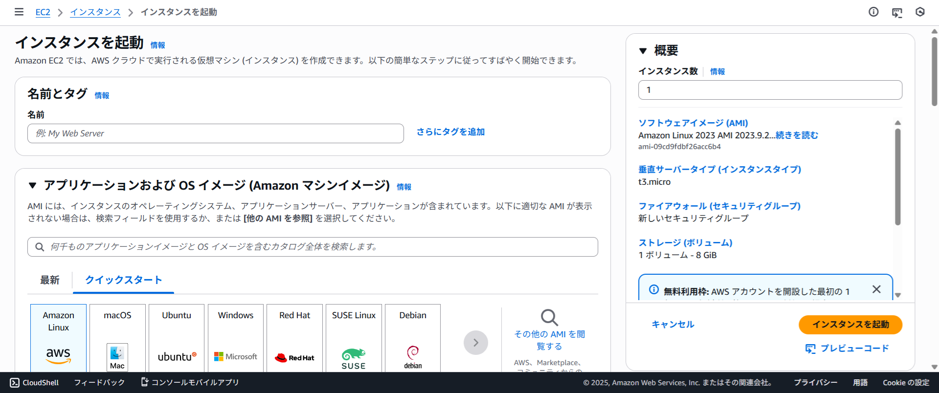
Task: Show more OS tiles with right arrow
Action: click(475, 343)
